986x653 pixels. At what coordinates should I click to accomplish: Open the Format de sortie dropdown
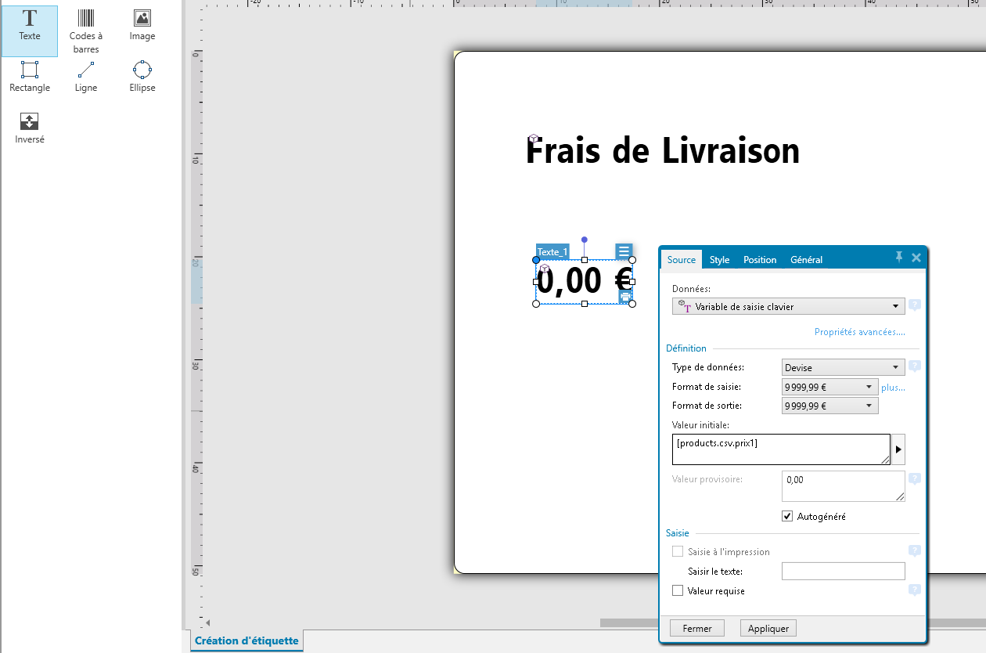click(x=829, y=406)
